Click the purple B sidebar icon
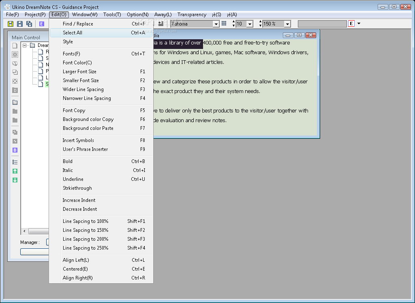The width and height of the screenshot is (415, 303). pyautogui.click(x=15, y=150)
